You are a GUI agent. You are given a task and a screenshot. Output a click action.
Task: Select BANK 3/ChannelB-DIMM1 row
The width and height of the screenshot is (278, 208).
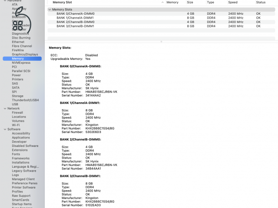point(161,26)
